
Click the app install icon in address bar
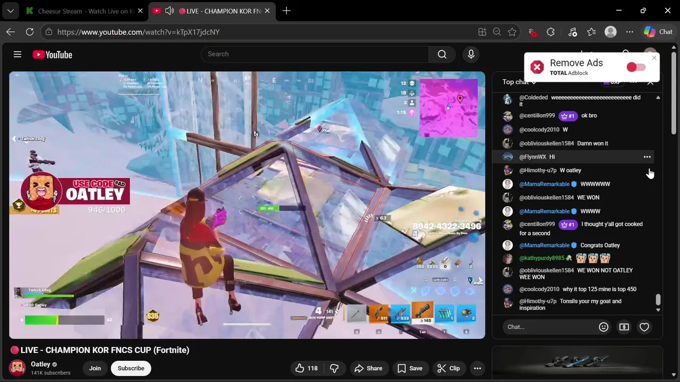(482, 32)
